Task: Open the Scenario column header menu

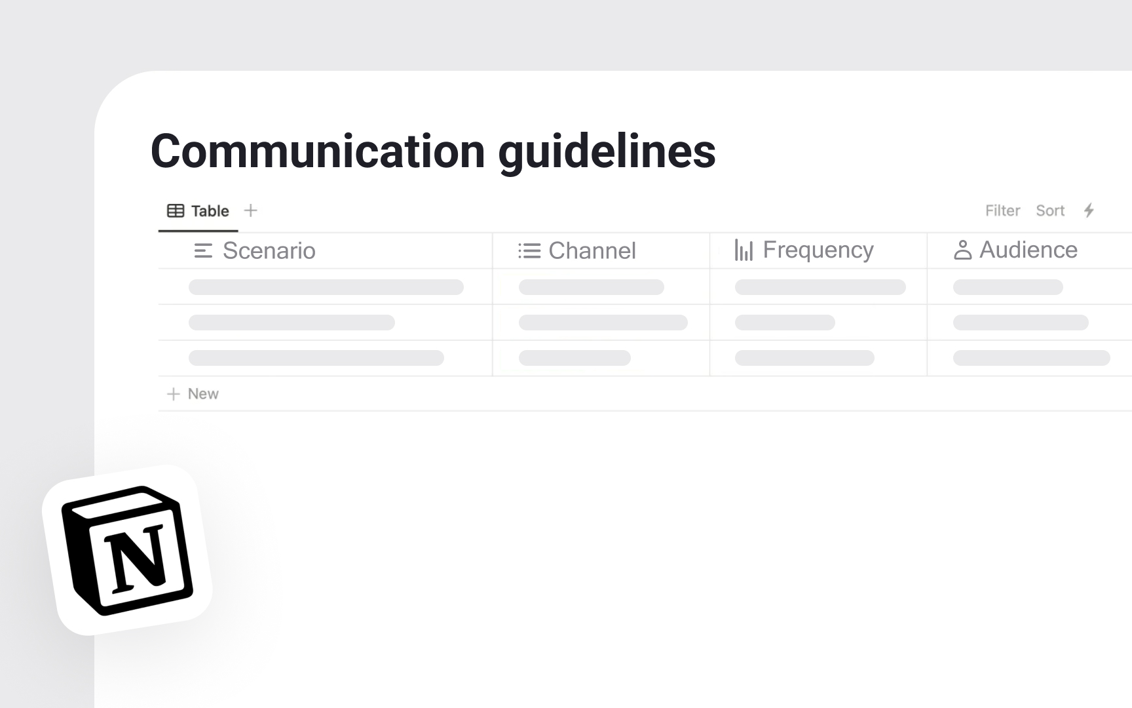Action: tap(269, 250)
